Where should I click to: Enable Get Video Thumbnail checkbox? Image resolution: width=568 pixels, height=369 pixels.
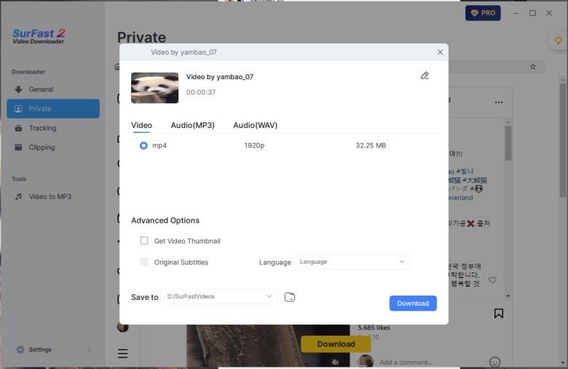144,240
